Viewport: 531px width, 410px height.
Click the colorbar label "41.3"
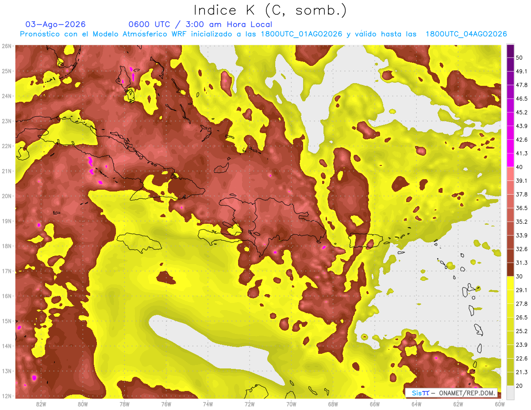521,153
